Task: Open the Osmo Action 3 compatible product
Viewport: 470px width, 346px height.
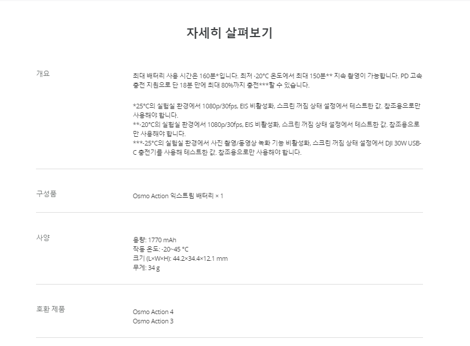Action: coord(153,321)
